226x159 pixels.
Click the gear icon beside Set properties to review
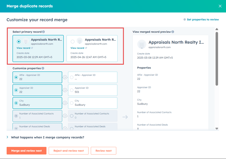tap(185, 20)
